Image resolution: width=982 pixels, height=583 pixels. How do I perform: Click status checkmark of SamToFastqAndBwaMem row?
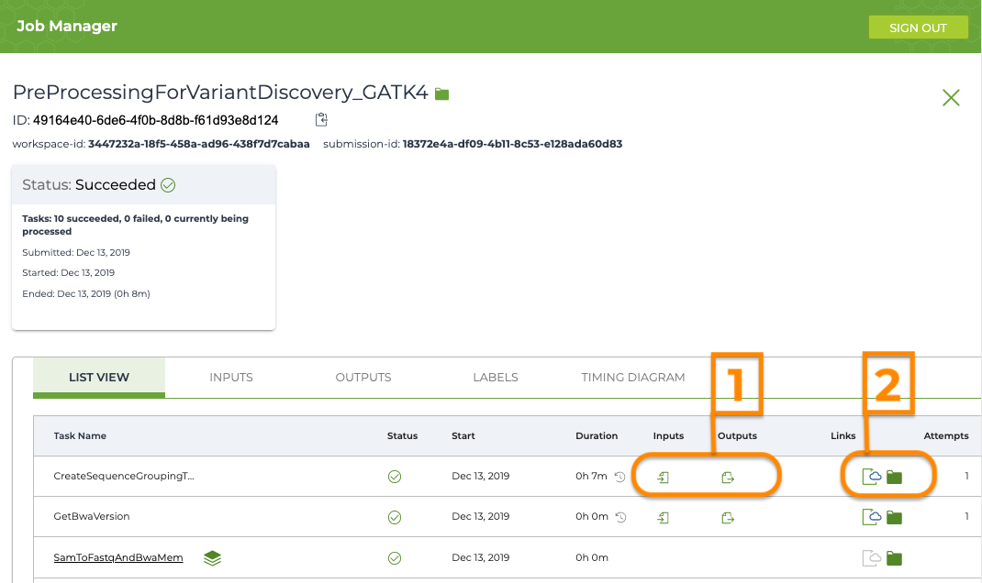(395, 558)
